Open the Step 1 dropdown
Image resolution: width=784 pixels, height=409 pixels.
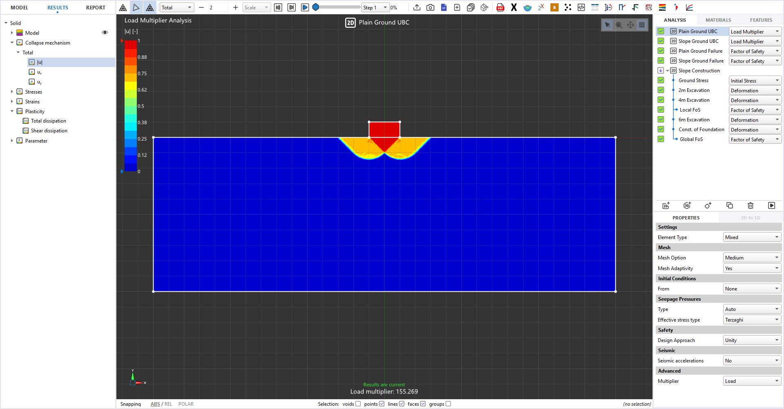[x=375, y=7]
